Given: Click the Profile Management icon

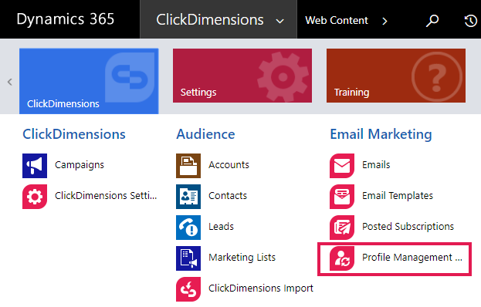Looking at the screenshot, I should point(342,258).
